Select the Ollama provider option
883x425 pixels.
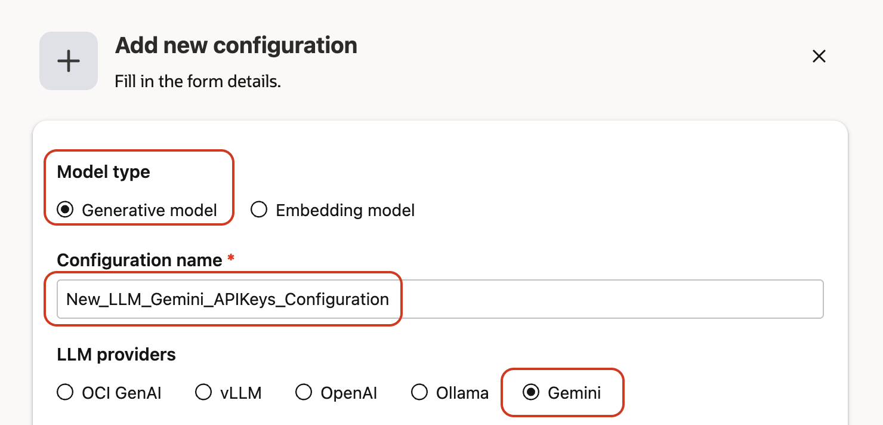pyautogui.click(x=419, y=392)
